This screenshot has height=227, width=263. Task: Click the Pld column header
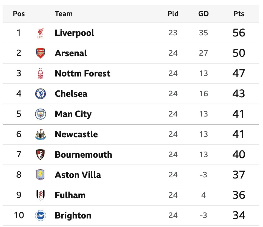point(173,14)
